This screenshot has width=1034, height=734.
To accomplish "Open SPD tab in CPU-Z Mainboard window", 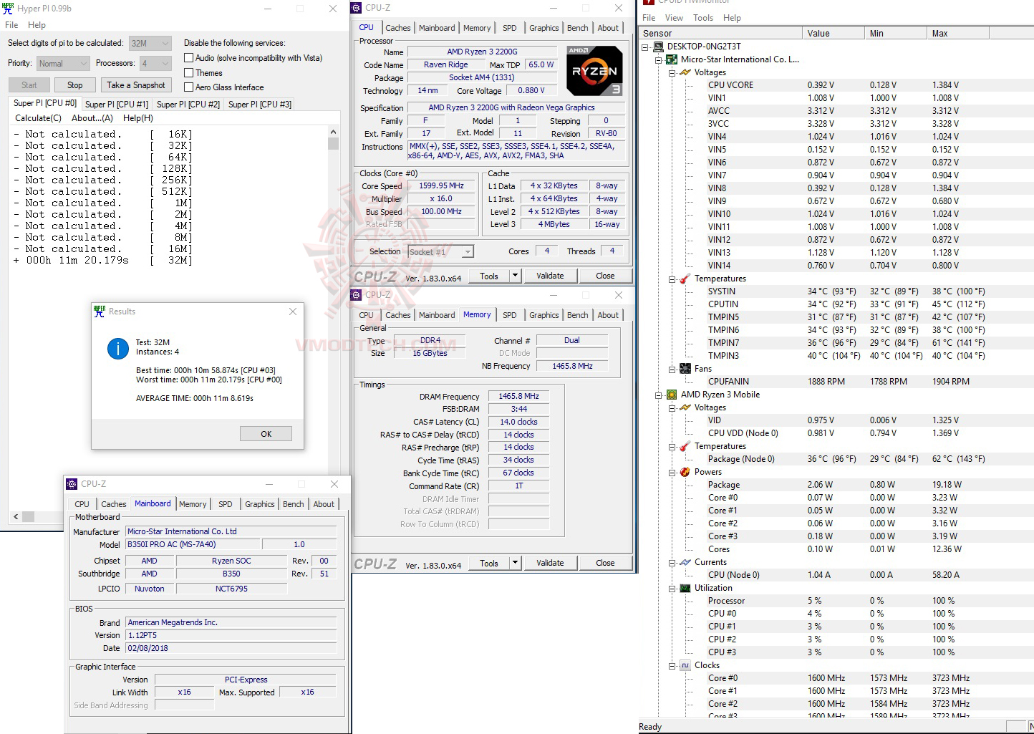I will [226, 504].
